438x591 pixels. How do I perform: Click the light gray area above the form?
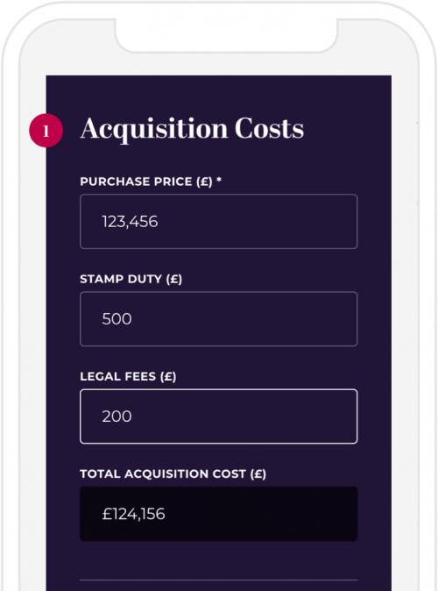(x=219, y=64)
